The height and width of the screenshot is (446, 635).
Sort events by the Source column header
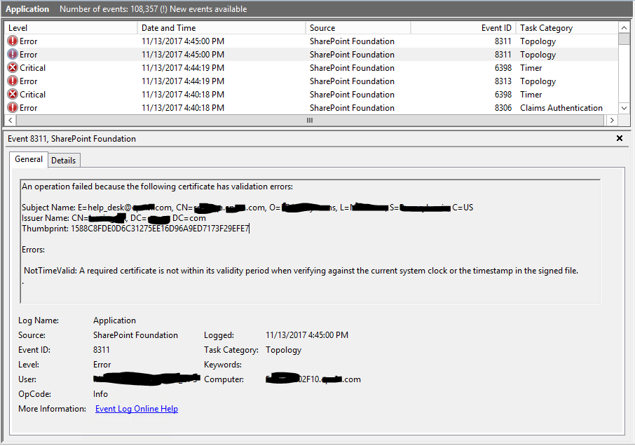(x=358, y=28)
